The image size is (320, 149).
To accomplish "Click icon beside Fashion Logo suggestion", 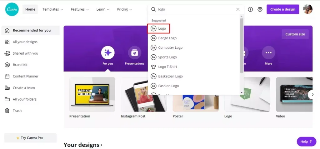I will (153, 86).
